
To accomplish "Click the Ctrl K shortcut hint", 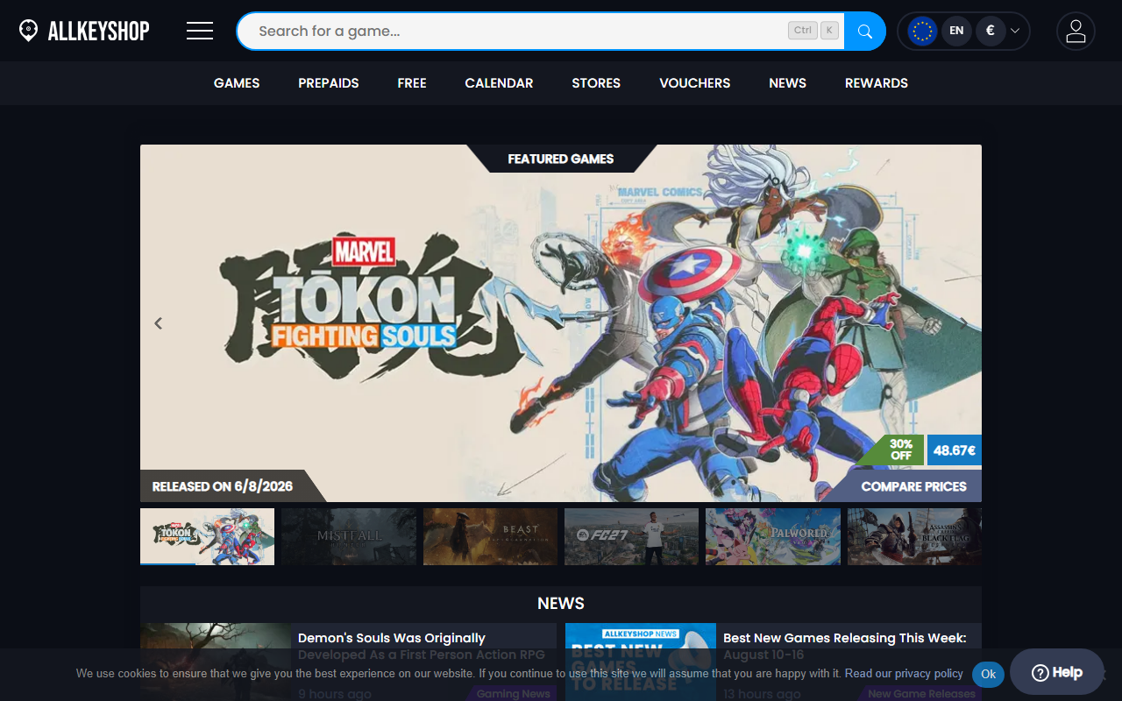I will (x=813, y=31).
